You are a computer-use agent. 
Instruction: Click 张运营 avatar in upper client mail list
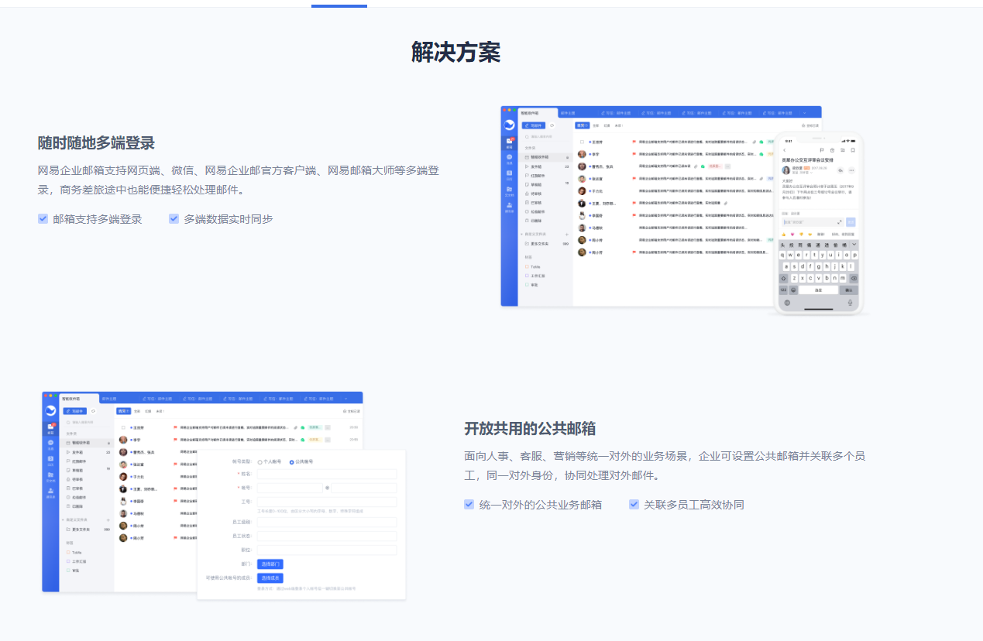[x=582, y=179]
